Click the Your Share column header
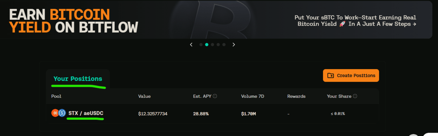Image resolution: width=438 pixels, height=136 pixels. (339, 96)
